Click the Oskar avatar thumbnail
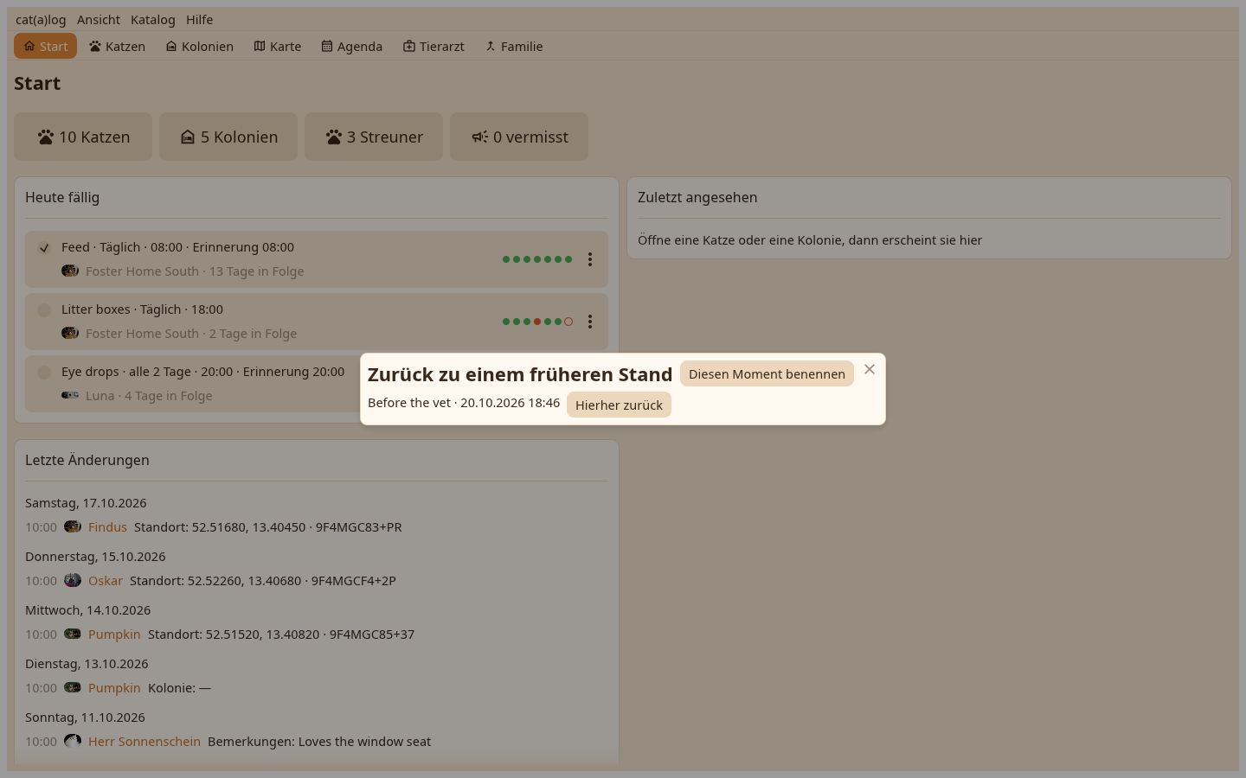The height and width of the screenshot is (778, 1246). (x=73, y=580)
